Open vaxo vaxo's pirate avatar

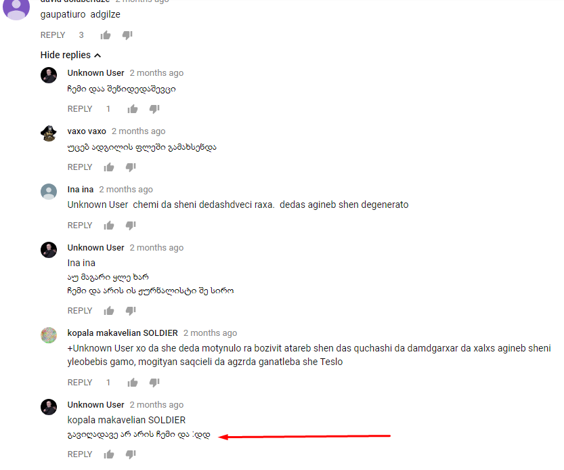click(49, 133)
